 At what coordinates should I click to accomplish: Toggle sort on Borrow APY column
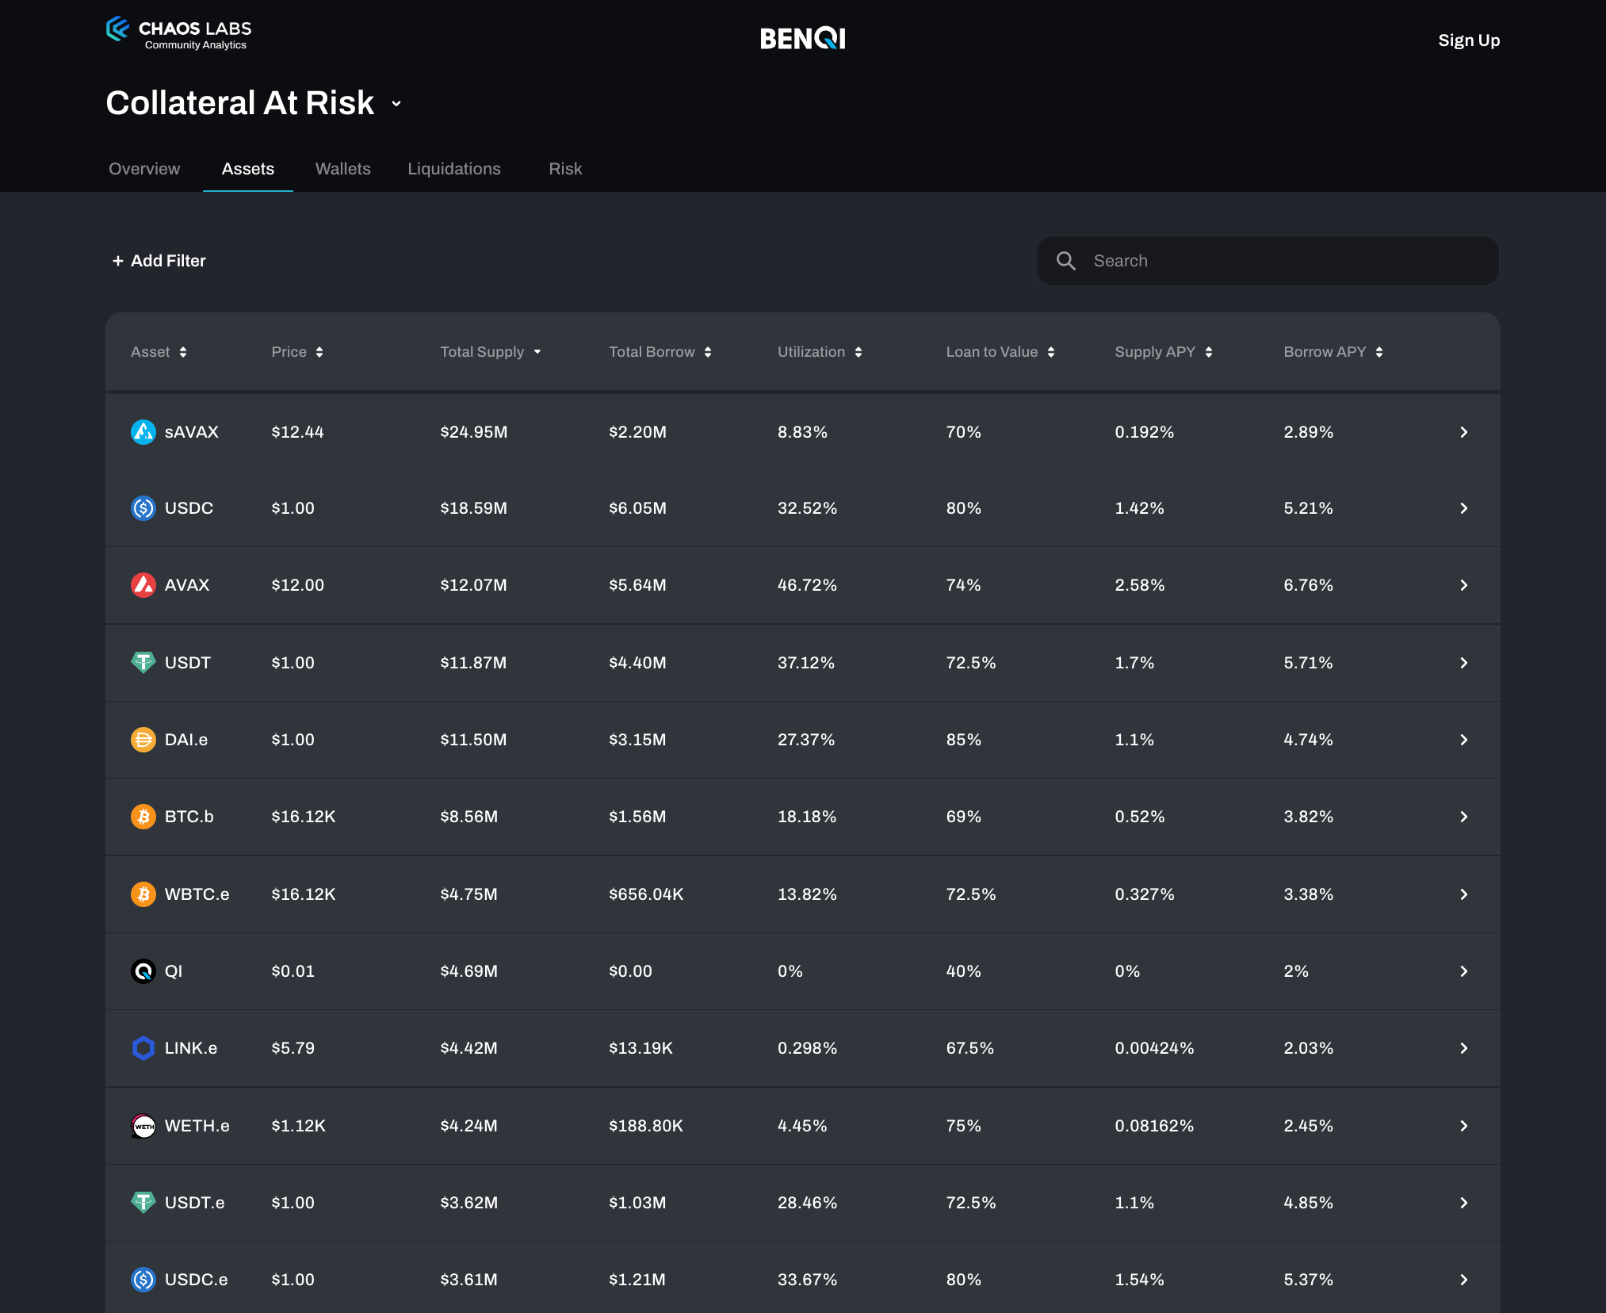point(1333,352)
